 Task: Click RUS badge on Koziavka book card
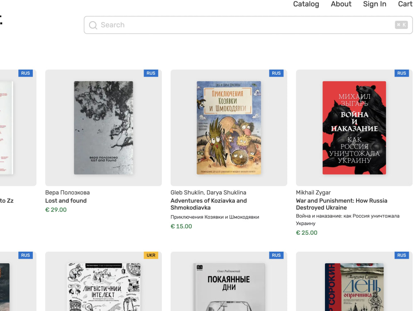click(276, 73)
